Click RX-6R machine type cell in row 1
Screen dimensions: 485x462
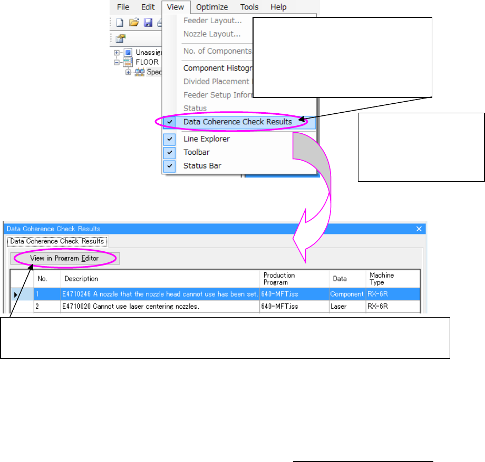(x=393, y=294)
